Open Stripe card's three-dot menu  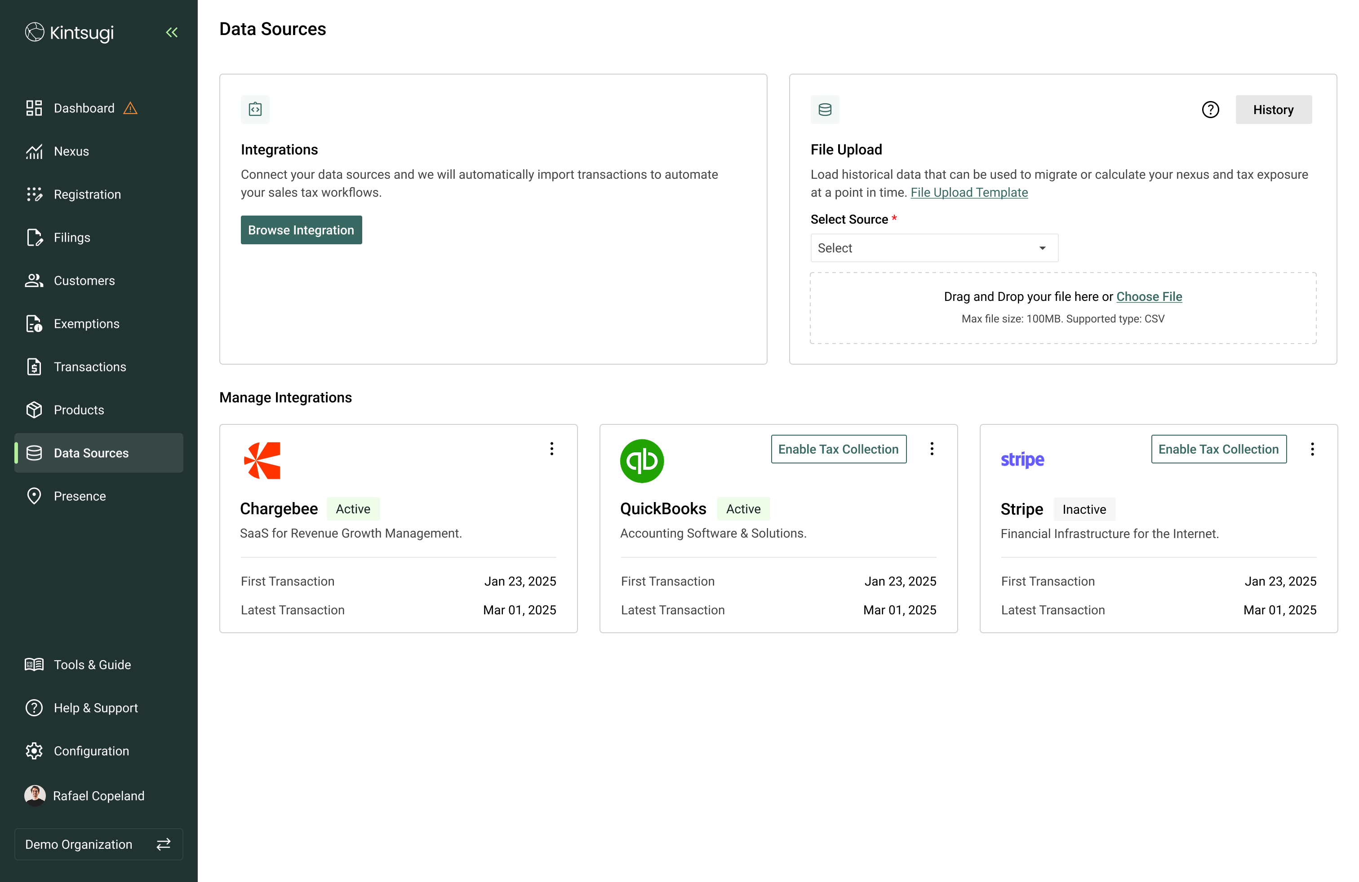point(1312,450)
